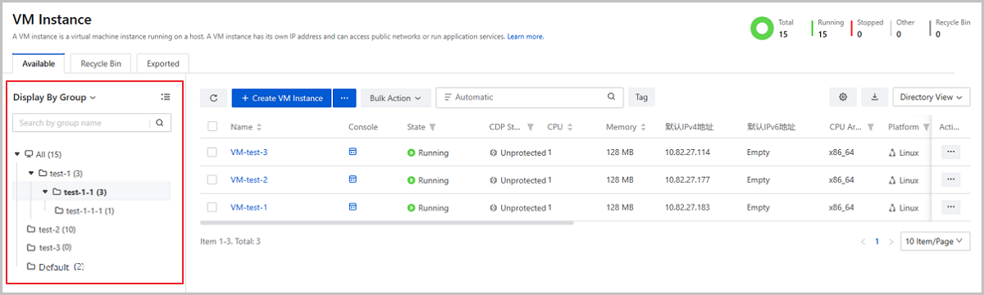Click the Search by group name field
The image size is (984, 295).
coord(81,123)
